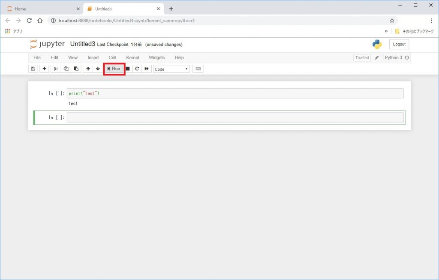
Task: Expand hidden bookmarks with the chevron
Action: pyautogui.click(x=386, y=31)
